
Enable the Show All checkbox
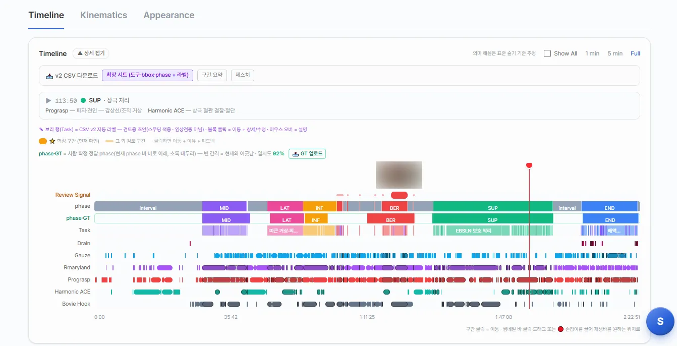(547, 53)
